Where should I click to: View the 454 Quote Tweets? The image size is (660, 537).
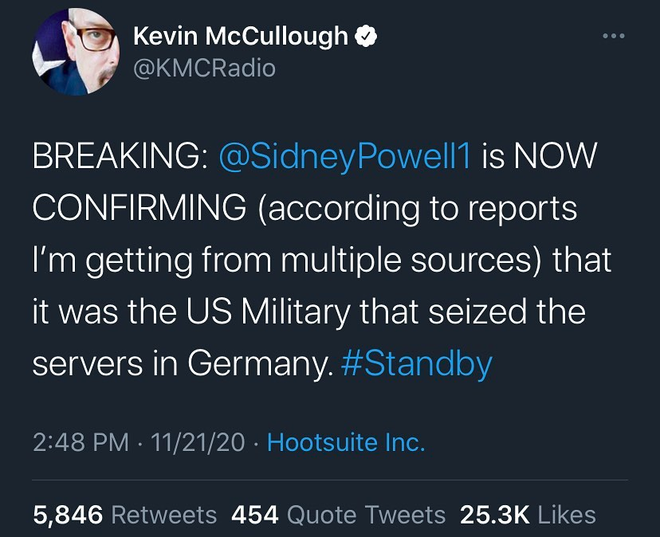(338, 515)
